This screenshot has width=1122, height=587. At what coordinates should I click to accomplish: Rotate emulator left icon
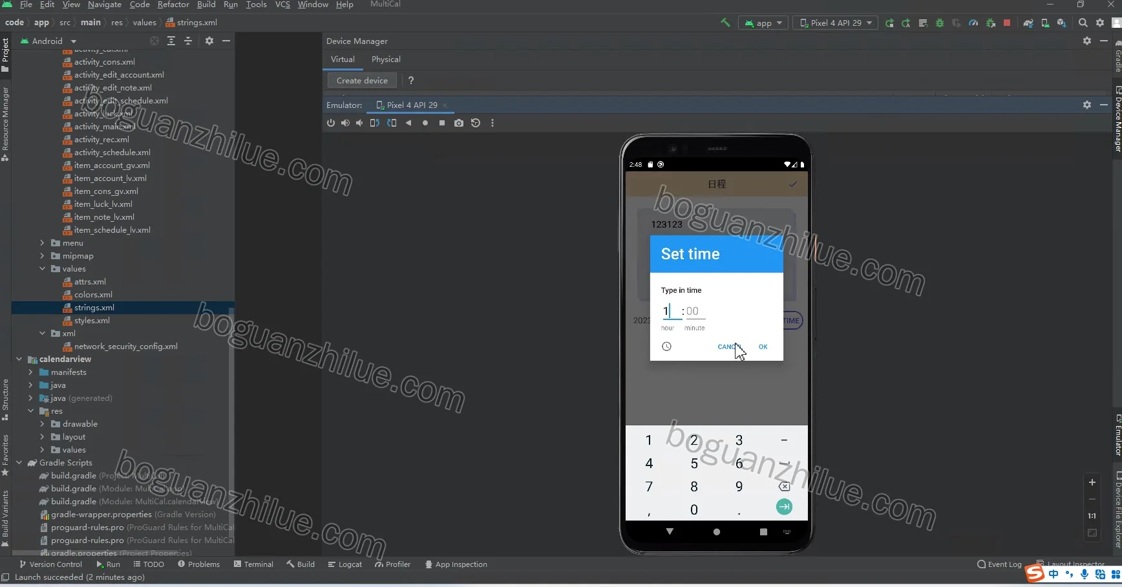pyautogui.click(x=375, y=123)
